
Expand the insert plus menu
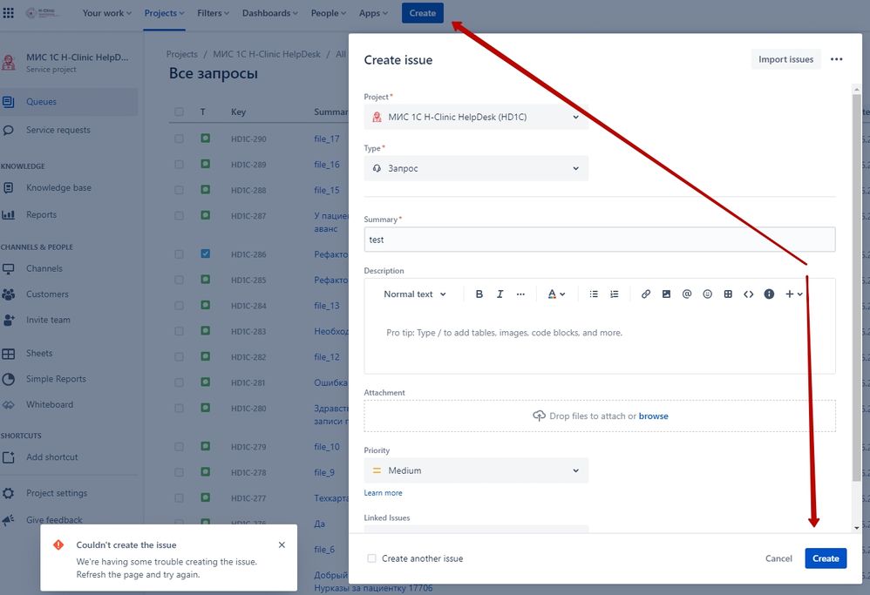pos(793,294)
